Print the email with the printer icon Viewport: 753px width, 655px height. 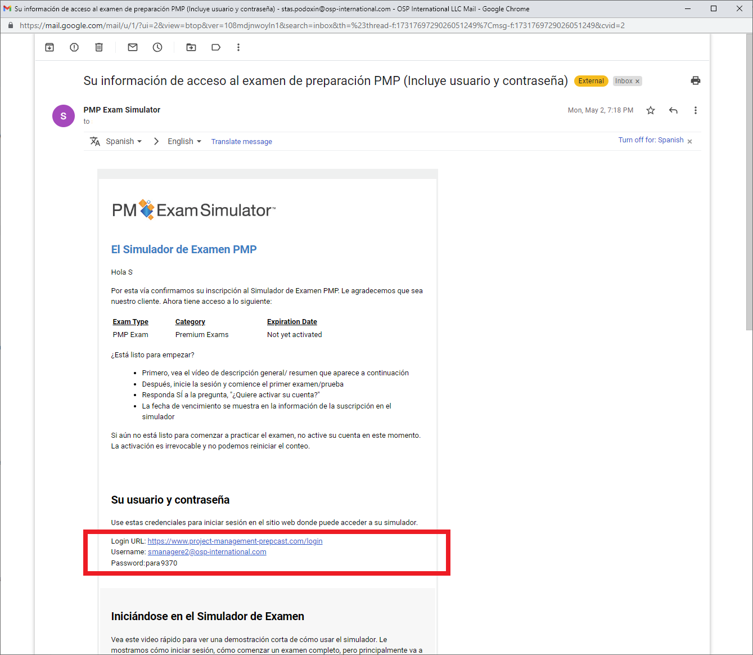pos(696,80)
